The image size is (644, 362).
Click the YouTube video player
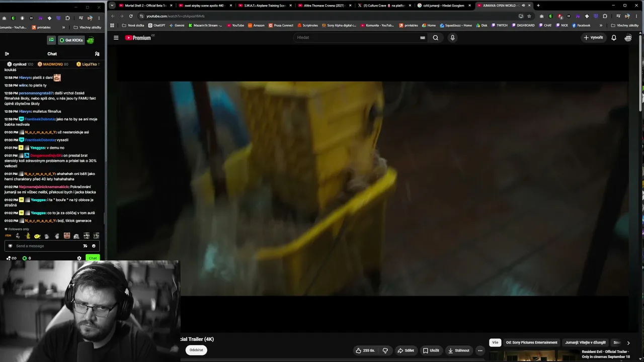point(373,189)
